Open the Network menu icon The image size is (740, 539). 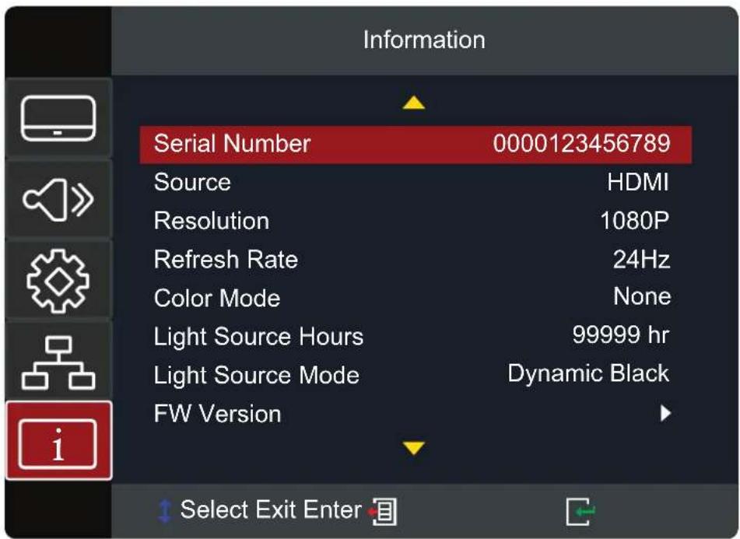pos(58,362)
